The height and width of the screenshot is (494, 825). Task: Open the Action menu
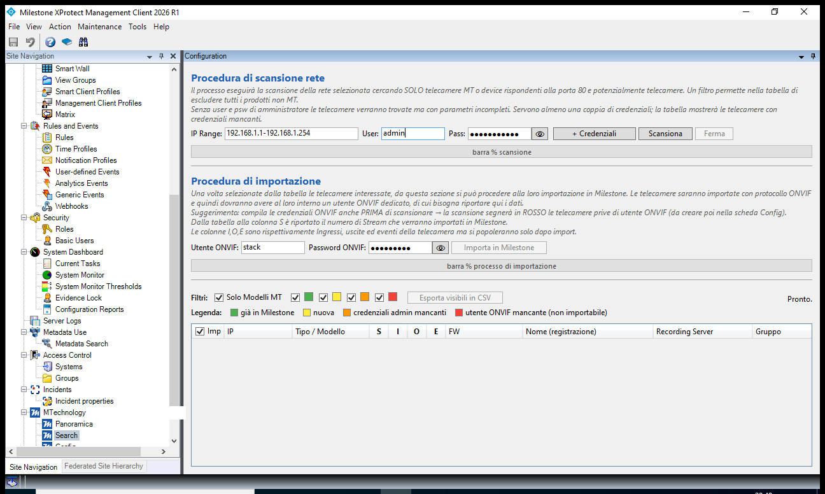pyautogui.click(x=60, y=27)
